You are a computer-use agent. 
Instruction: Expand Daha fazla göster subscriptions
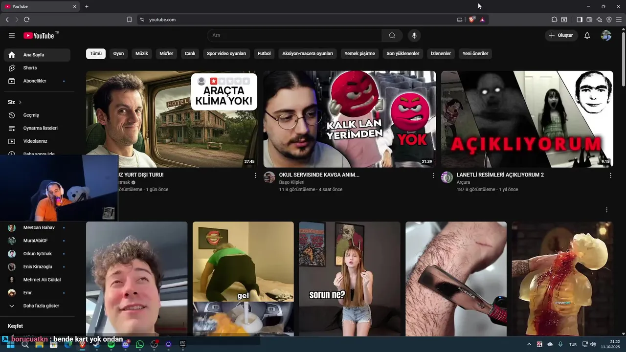click(37, 306)
